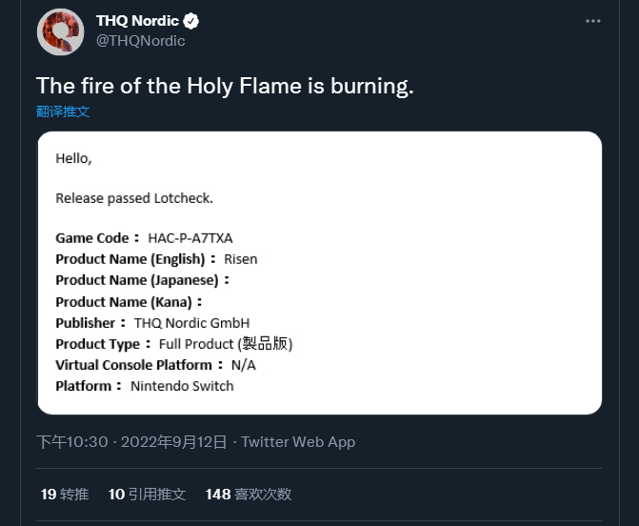Click the game code HAC-P-A7TXA in the image
Screen dimensions: 639x526
[190, 237]
